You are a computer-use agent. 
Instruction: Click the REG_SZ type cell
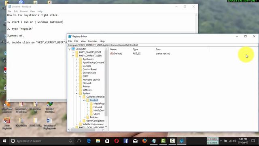coord(137,54)
